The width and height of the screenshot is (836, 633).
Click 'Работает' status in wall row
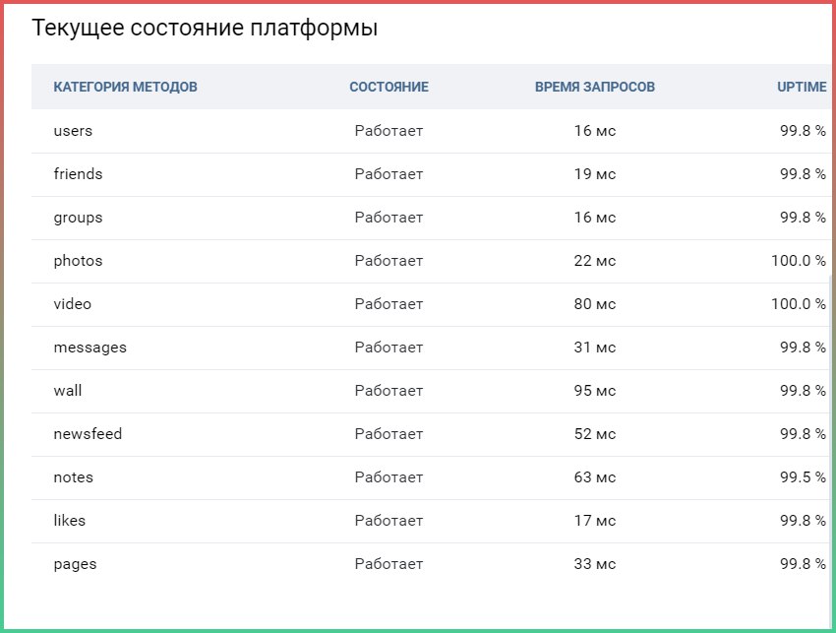[x=388, y=390]
